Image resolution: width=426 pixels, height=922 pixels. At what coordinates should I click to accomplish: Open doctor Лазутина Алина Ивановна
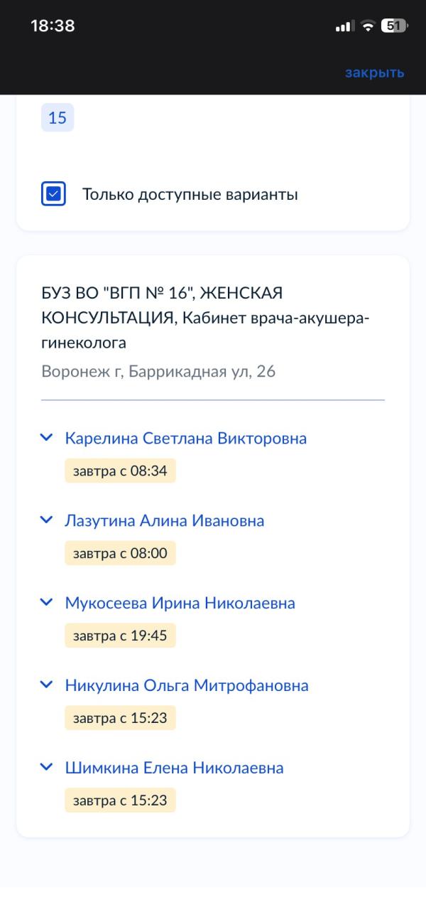164,520
